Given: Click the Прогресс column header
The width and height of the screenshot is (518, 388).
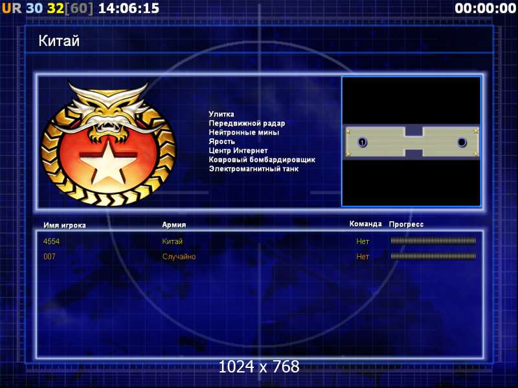Looking at the screenshot, I should [x=407, y=224].
